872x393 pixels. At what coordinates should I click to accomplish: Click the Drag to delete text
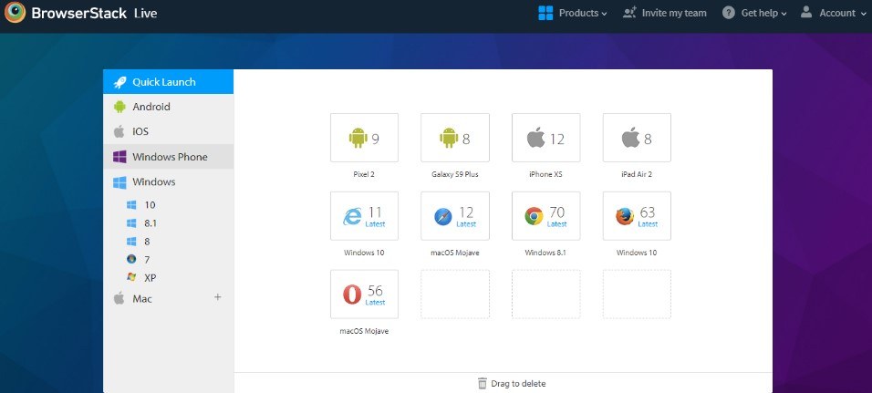tap(518, 384)
